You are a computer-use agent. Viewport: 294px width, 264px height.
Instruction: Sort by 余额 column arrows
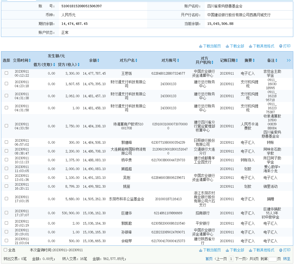point(98,60)
